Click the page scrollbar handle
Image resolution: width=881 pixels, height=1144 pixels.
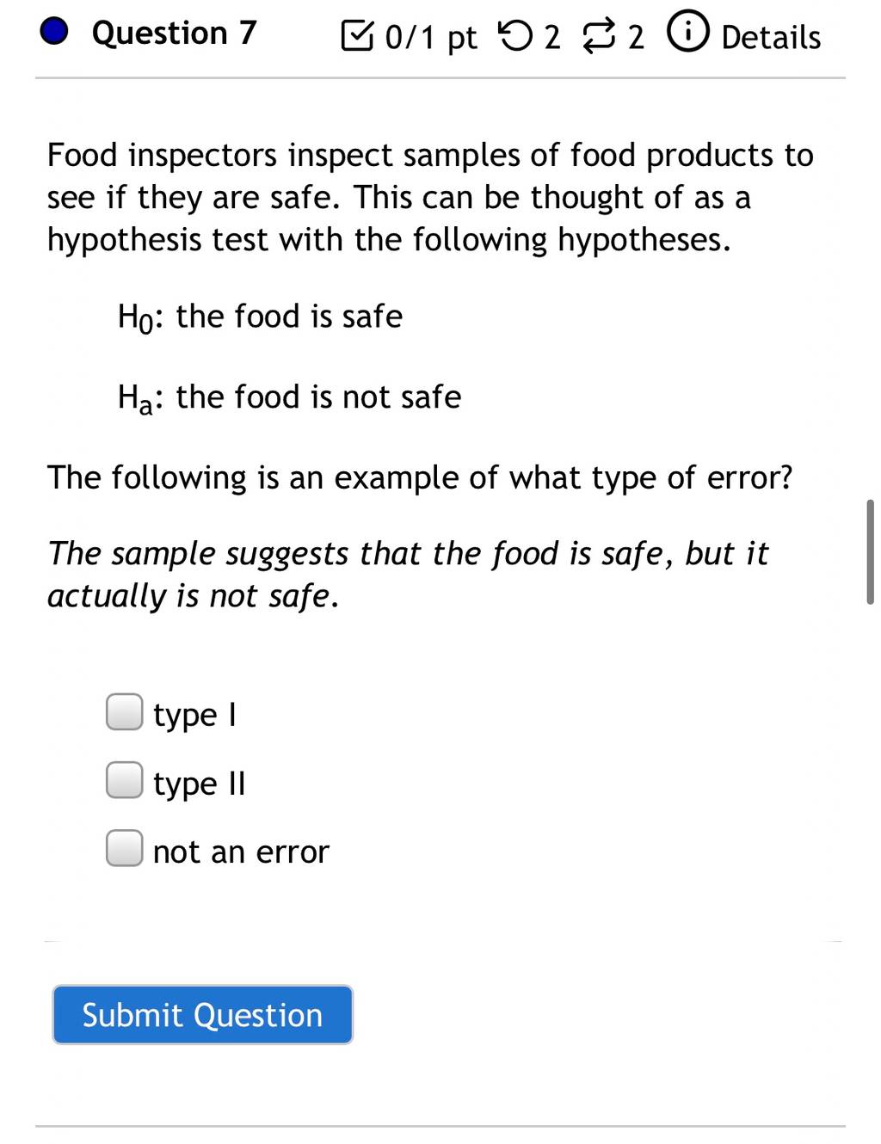coord(870,551)
